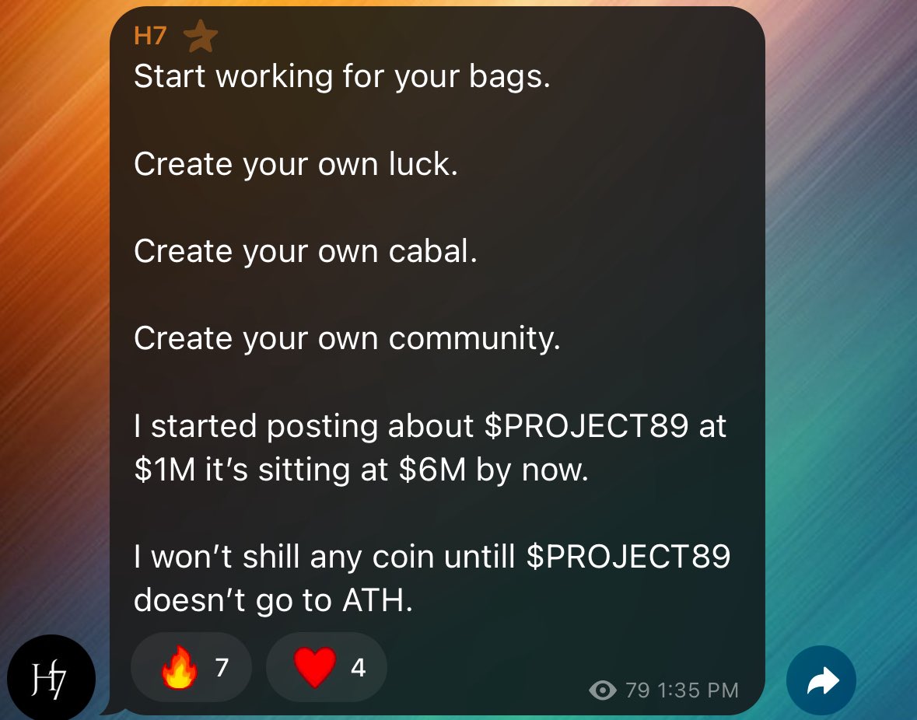Tap the star badge beside H7
The height and width of the screenshot is (720, 917).
tap(201, 36)
